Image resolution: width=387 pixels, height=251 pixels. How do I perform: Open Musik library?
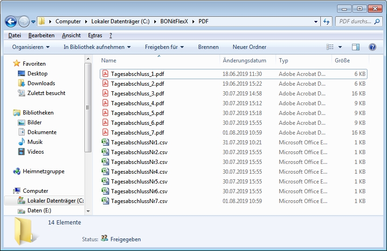click(x=35, y=142)
